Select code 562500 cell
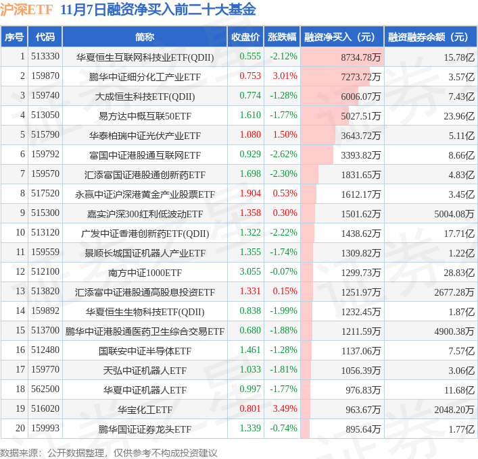Image resolution: width=478 pixels, height=459 pixels. [45, 389]
